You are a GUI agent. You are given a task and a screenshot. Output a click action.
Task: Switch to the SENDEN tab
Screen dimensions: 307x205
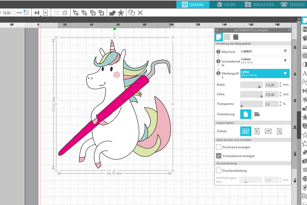[293, 5]
